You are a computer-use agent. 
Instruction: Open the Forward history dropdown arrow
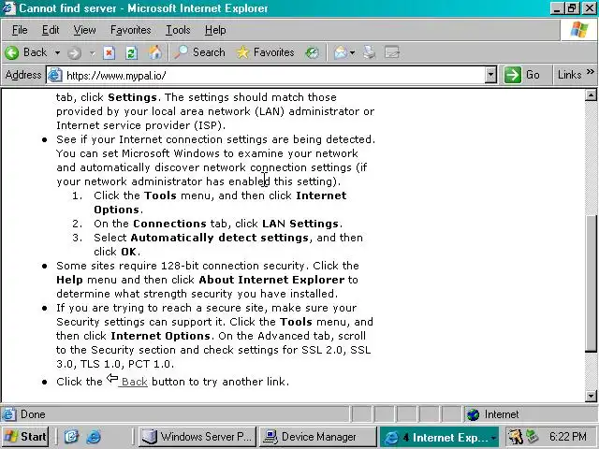point(92,52)
